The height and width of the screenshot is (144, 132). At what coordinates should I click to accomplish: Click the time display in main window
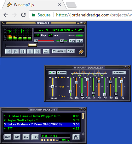coord(23,31)
